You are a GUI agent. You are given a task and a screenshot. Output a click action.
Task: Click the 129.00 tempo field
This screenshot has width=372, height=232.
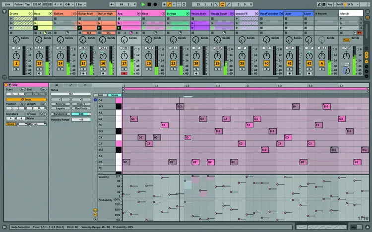click(37, 4)
